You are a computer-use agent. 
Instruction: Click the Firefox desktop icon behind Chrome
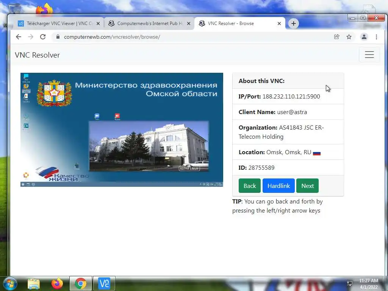click(44, 9)
